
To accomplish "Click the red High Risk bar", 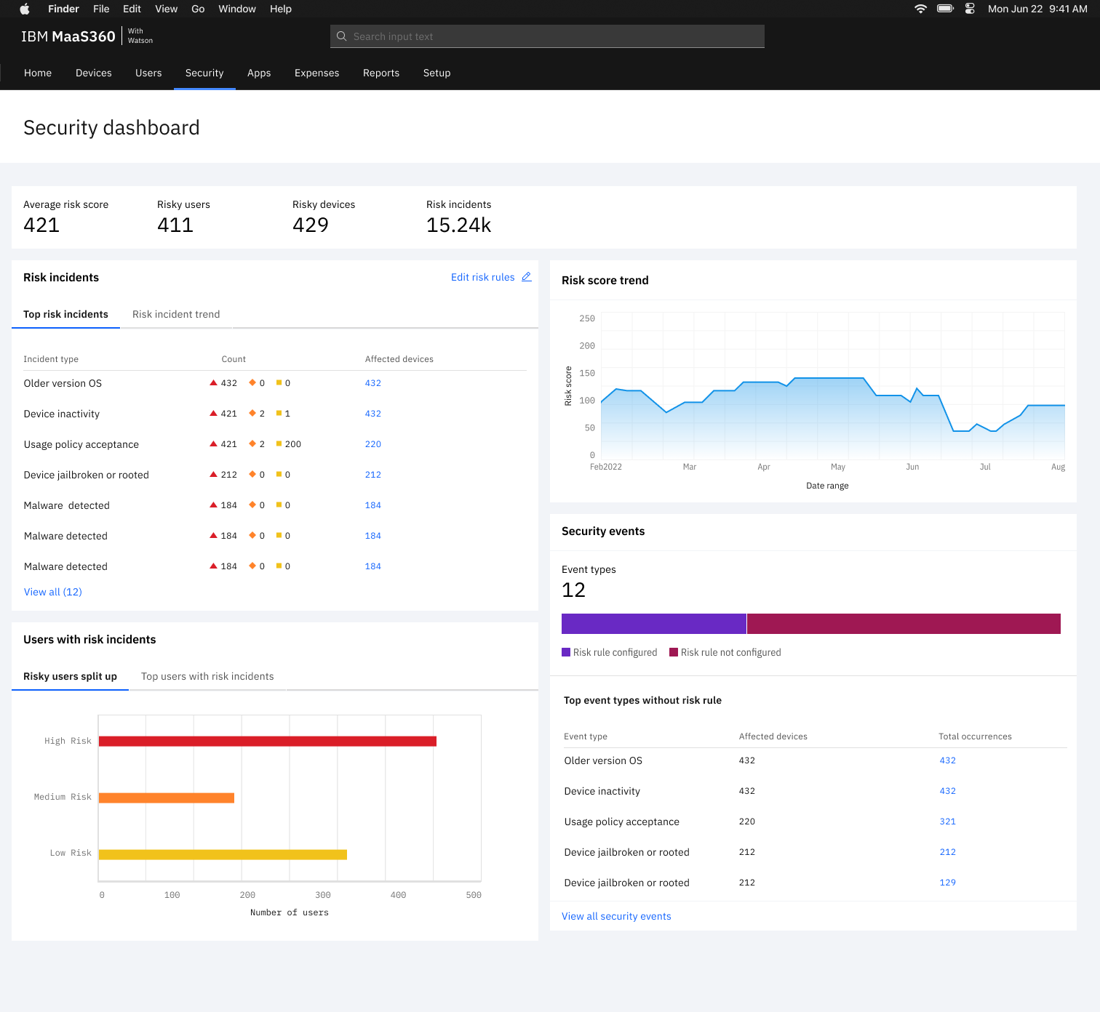I will tap(267, 741).
